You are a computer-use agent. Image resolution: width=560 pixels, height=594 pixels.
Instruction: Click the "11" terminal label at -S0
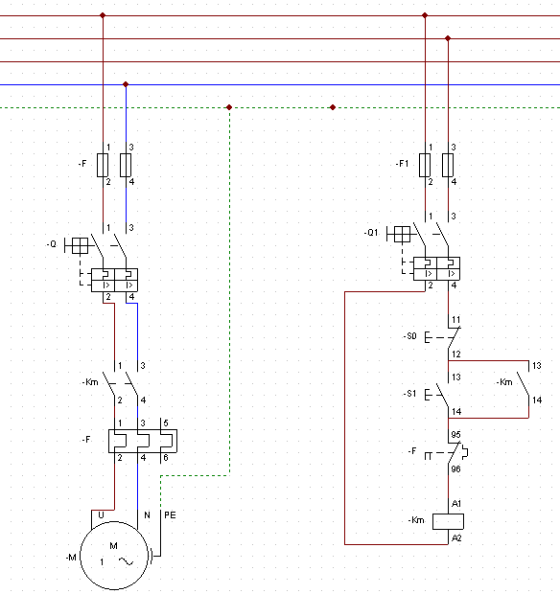point(456,320)
